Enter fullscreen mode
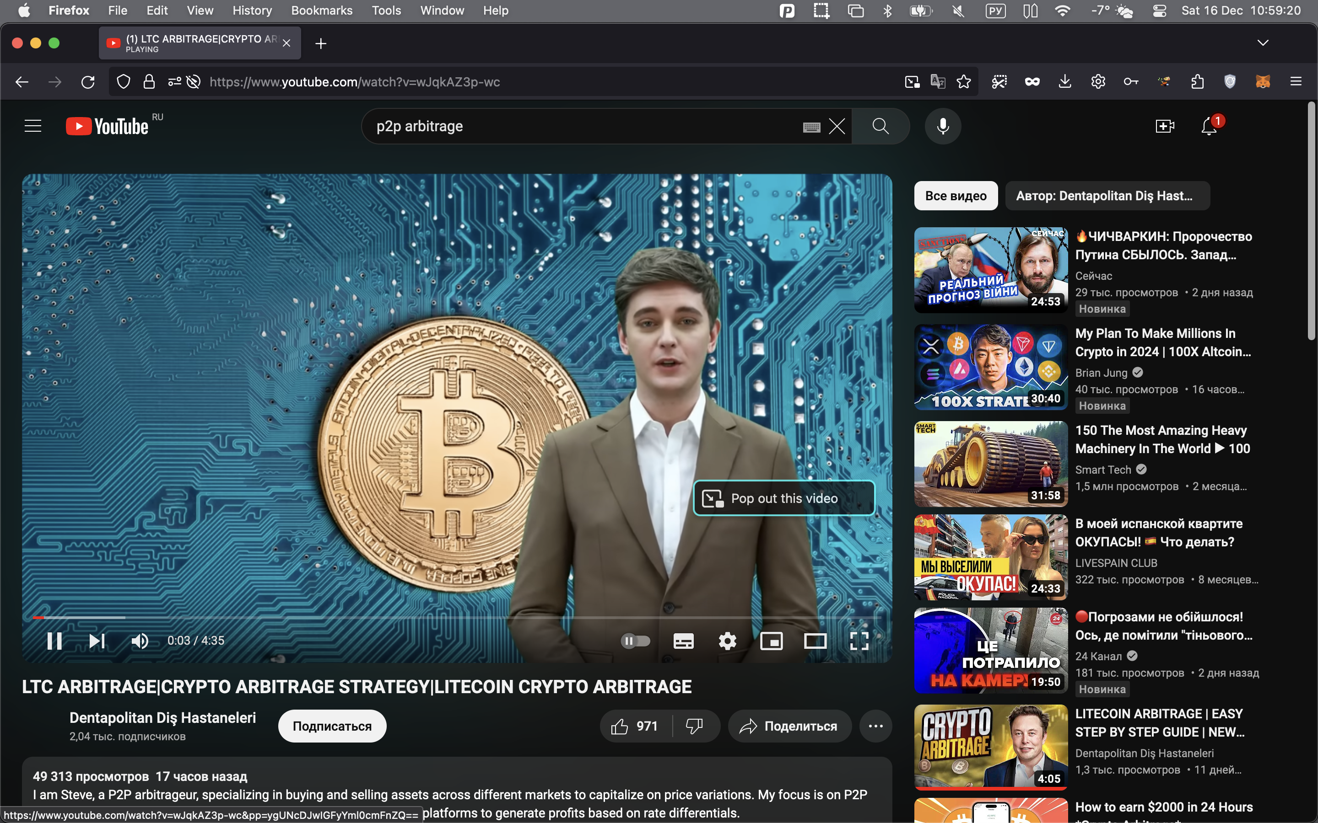Image resolution: width=1318 pixels, height=823 pixels. tap(859, 641)
